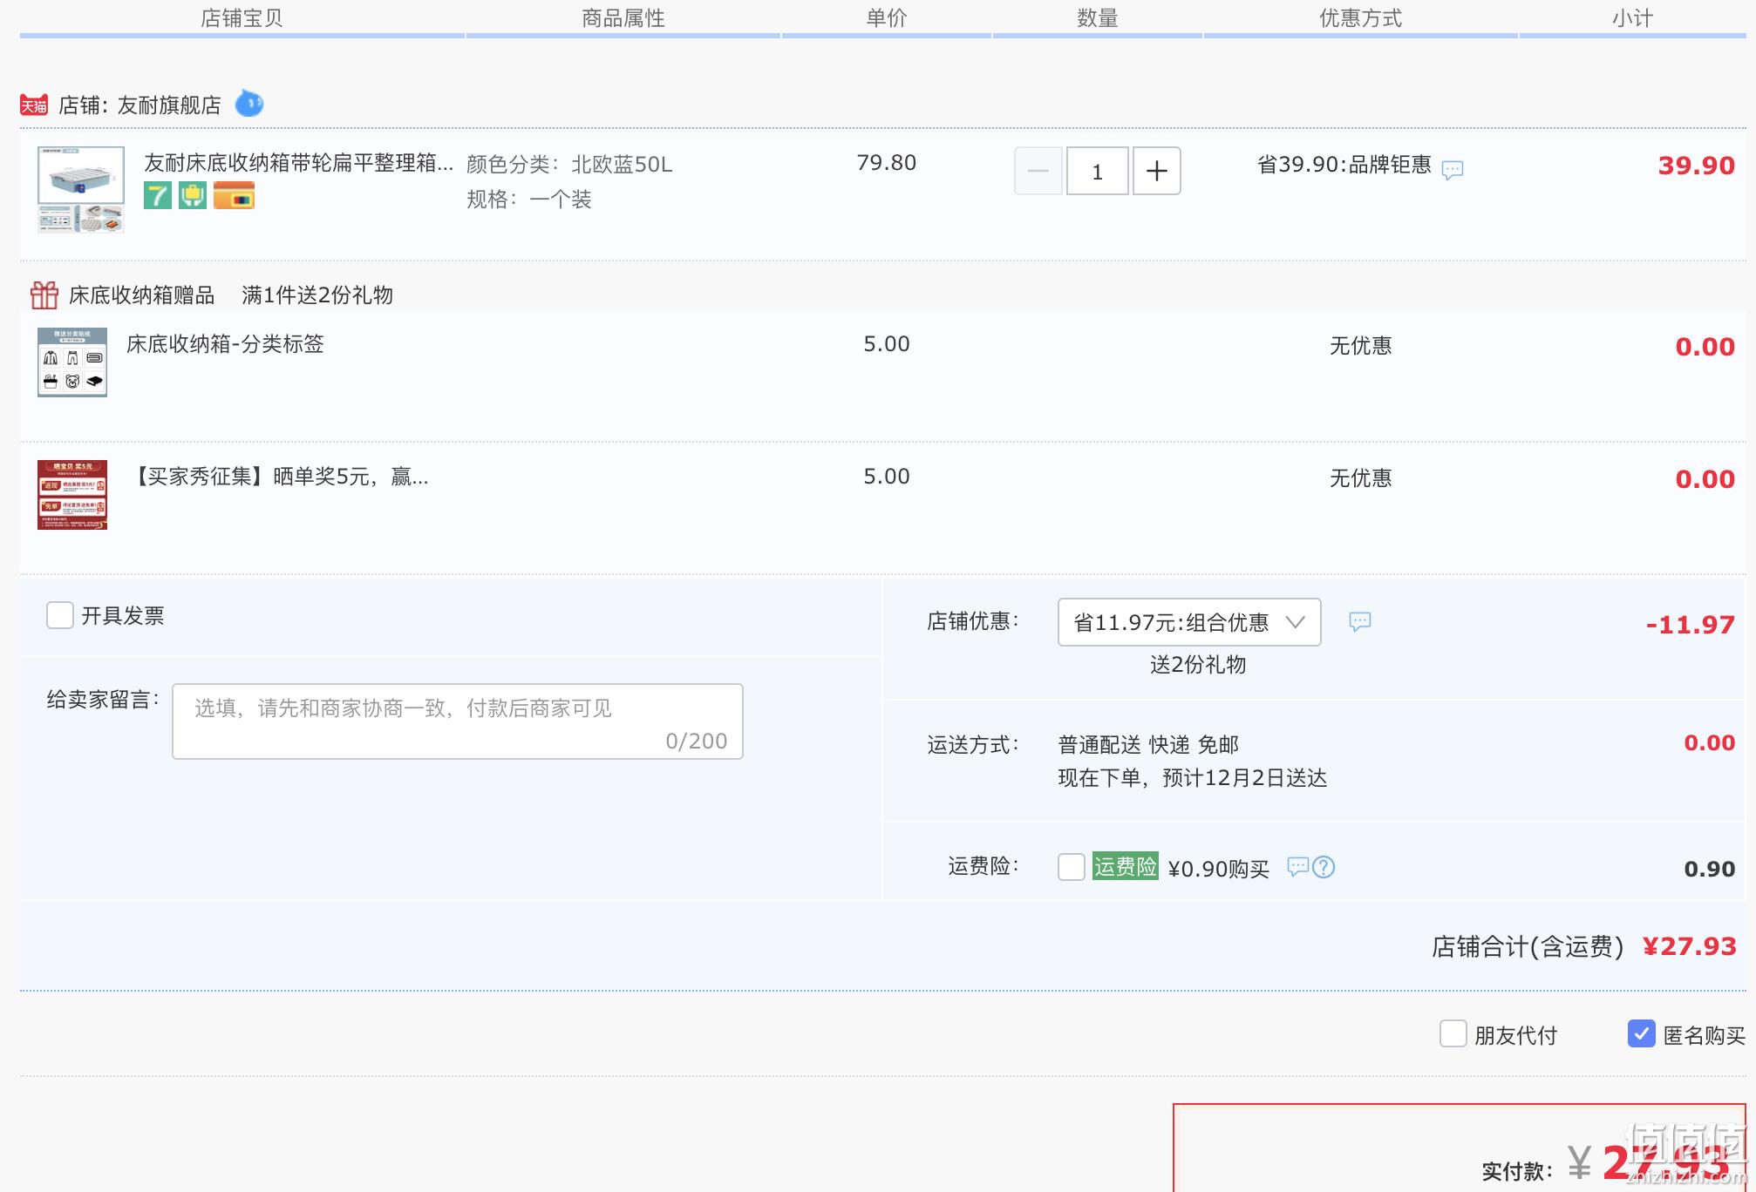1756x1192 pixels.
Task: Open the 省11.97元:组合优惠 discount dropdown
Action: pyautogui.click(x=1189, y=622)
